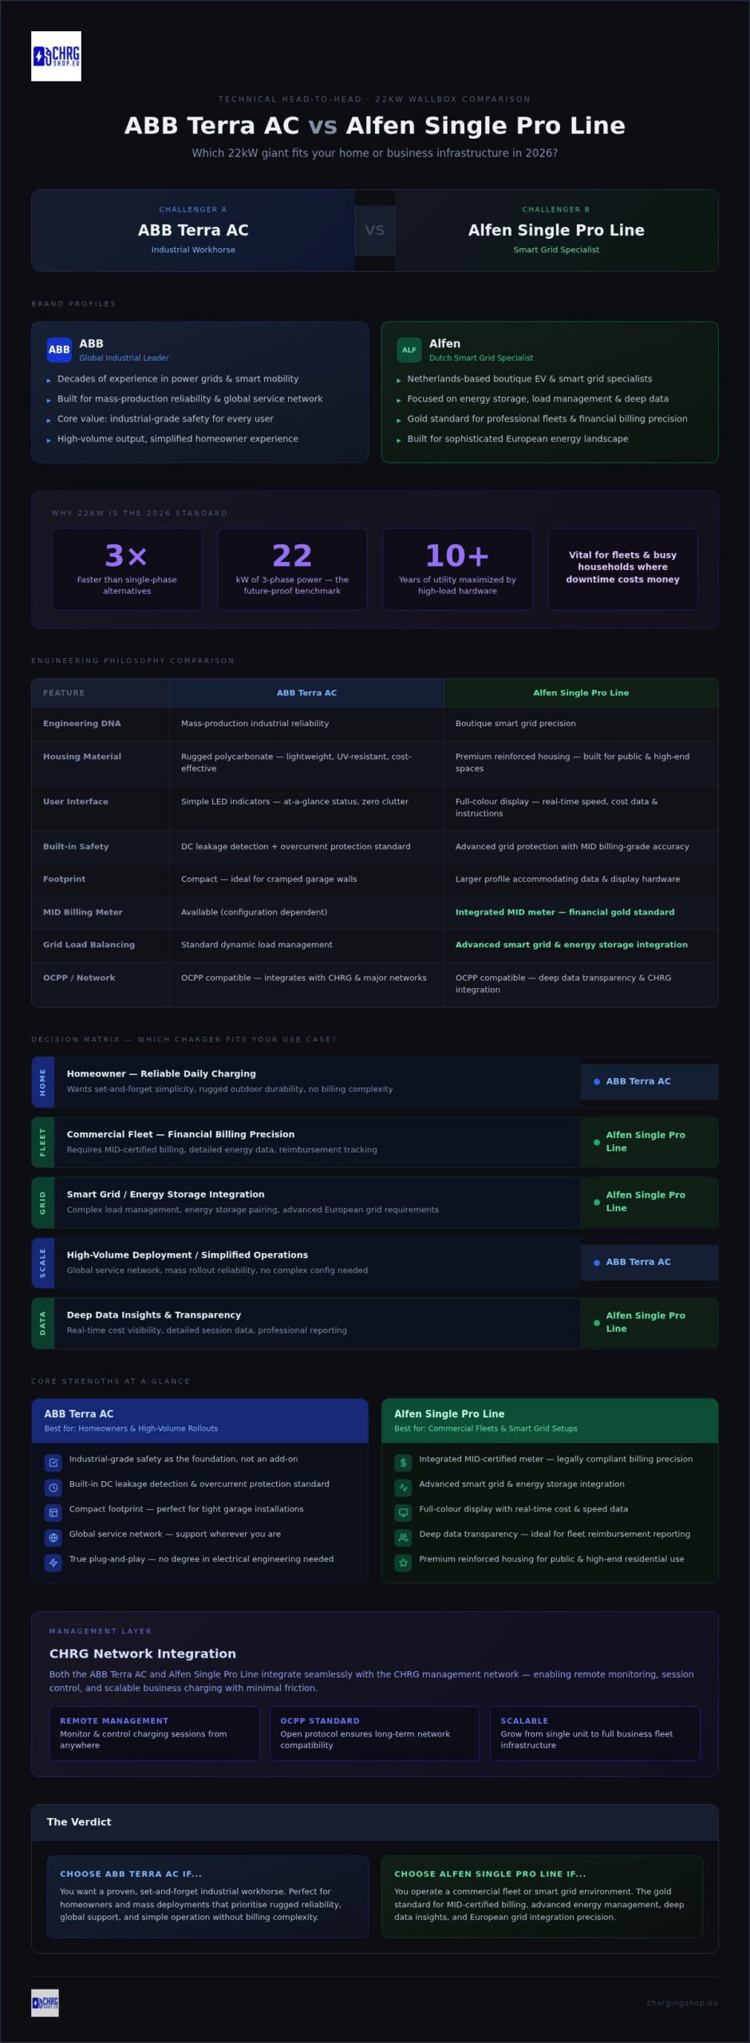Click the 'Footprint' feature row label
Viewport: 750px width, 2043px height.
pos(64,879)
